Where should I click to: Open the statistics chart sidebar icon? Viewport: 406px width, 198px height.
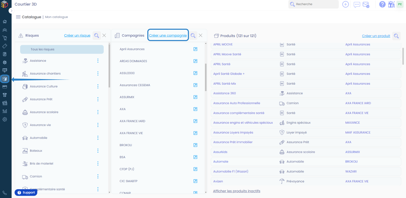[5, 111]
